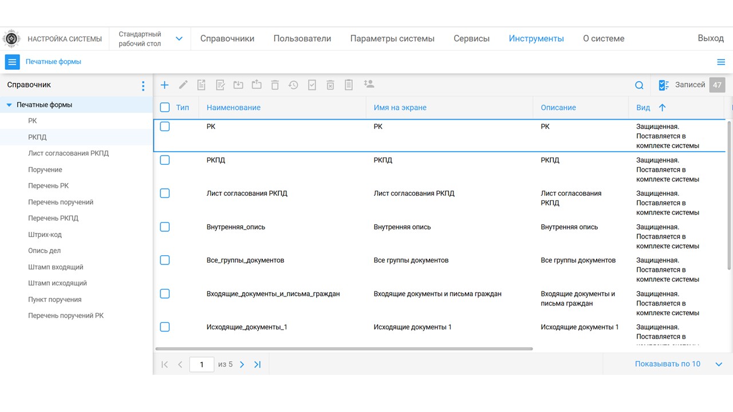The height and width of the screenshot is (412, 733).
Task: Go to the next page arrow
Action: (x=242, y=365)
